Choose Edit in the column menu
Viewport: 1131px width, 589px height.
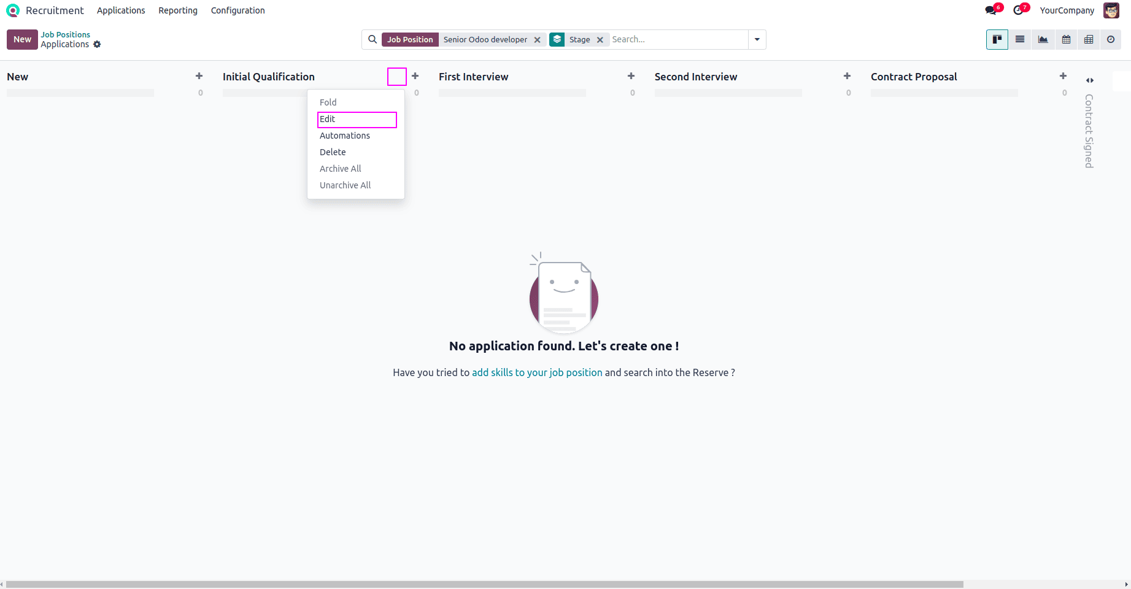(x=356, y=119)
